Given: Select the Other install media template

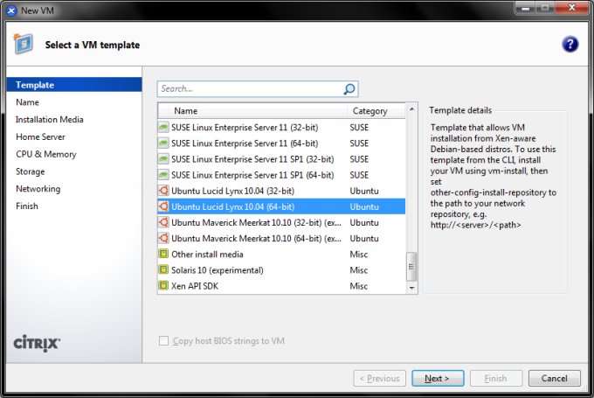Looking at the screenshot, I should [x=281, y=254].
